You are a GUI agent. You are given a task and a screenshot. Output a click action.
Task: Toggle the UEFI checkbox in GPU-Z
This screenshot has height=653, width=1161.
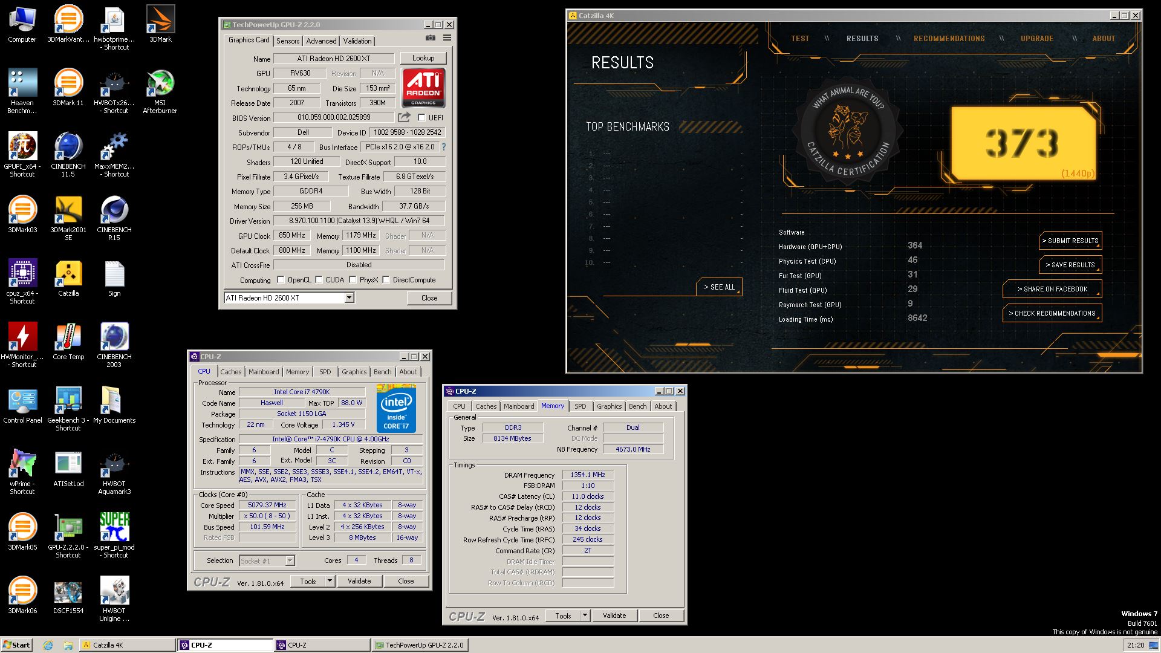tap(421, 117)
